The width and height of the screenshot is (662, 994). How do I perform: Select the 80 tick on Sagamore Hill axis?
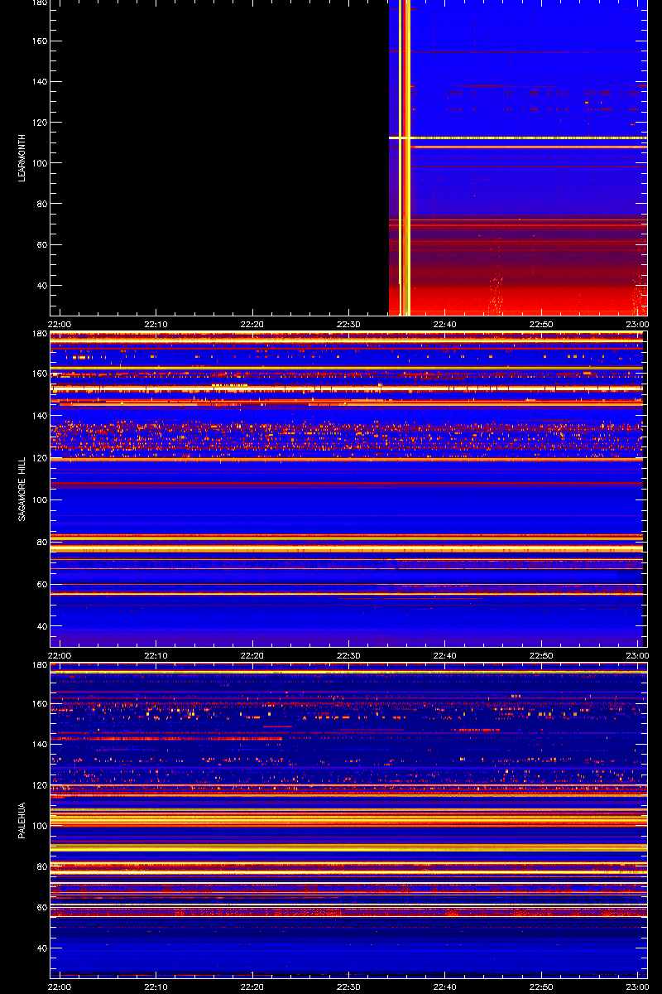pyautogui.click(x=41, y=543)
